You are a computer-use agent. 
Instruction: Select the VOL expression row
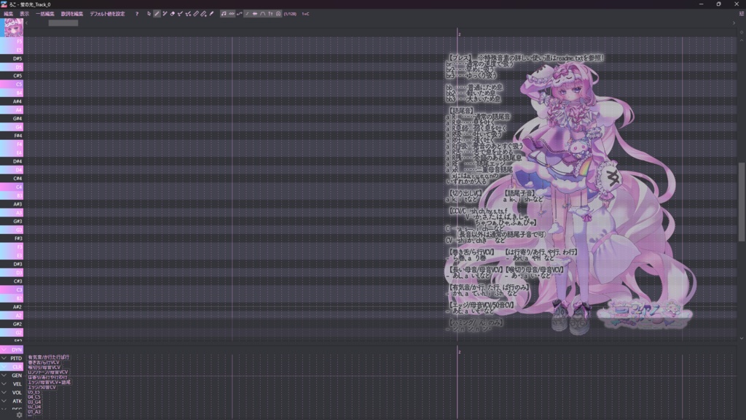point(12,392)
